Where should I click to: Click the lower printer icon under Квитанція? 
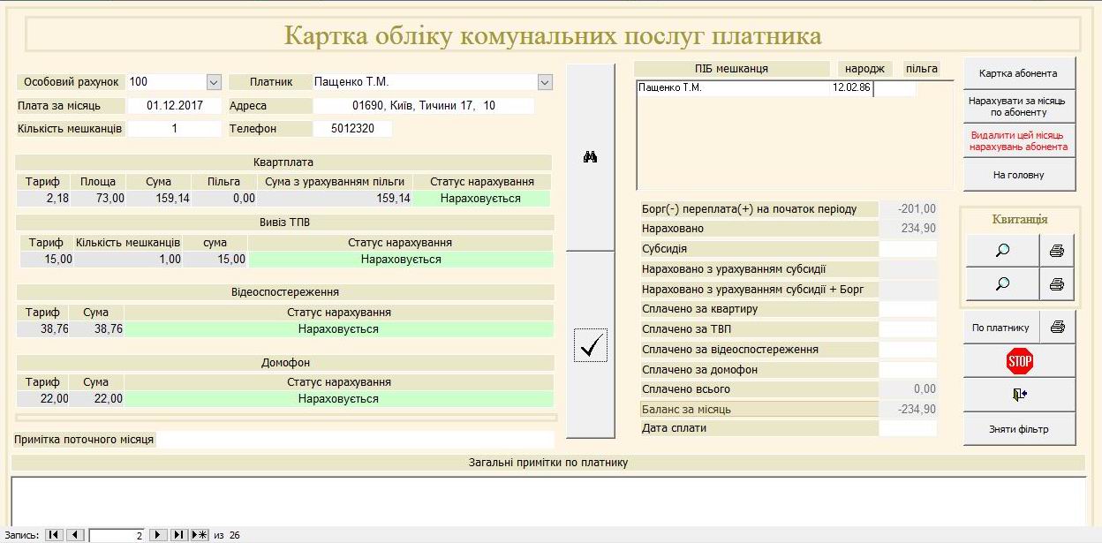[x=1058, y=284]
